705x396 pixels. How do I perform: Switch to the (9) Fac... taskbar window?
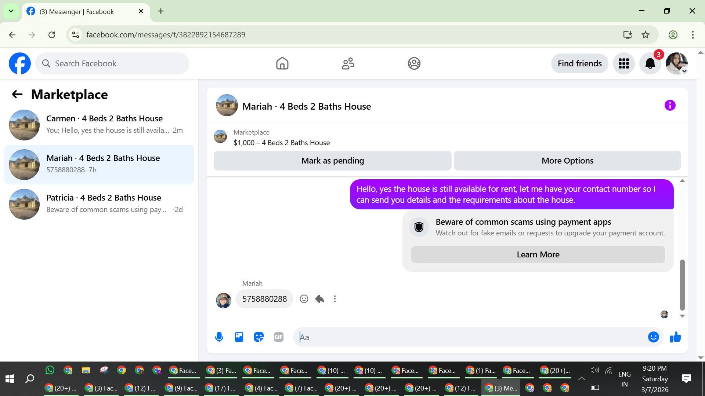click(x=181, y=388)
